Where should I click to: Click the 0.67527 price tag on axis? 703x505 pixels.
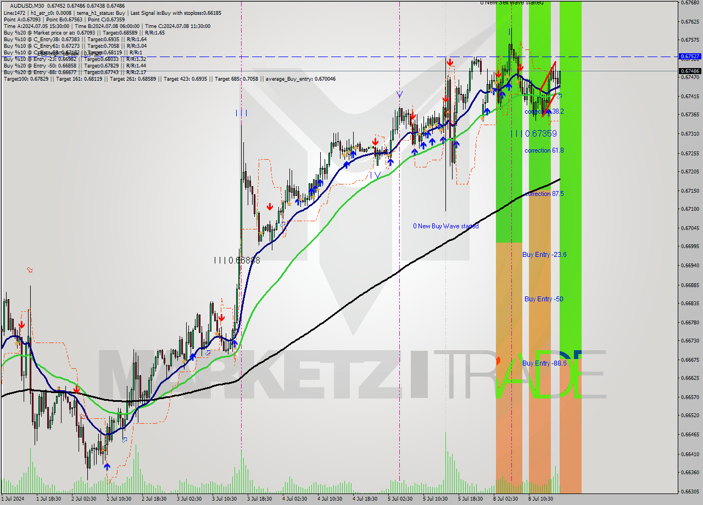690,56
